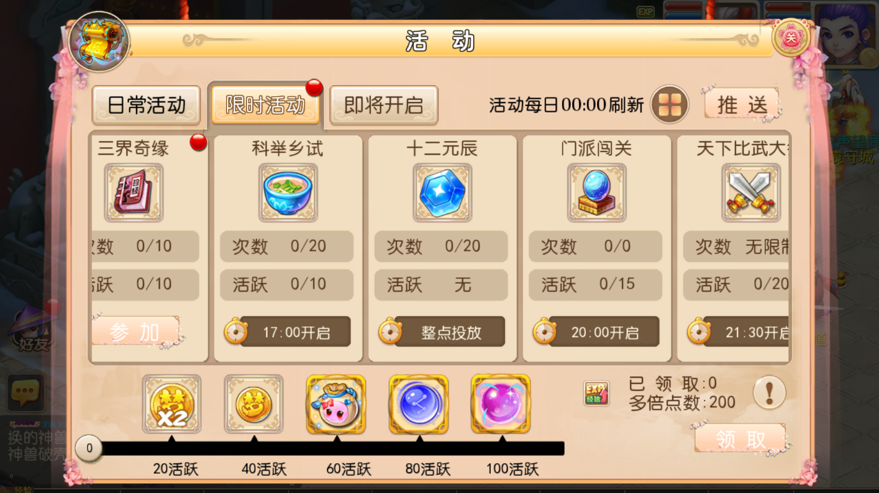
Task: Click the 门派闯关 crystal ball icon
Action: [x=596, y=192]
